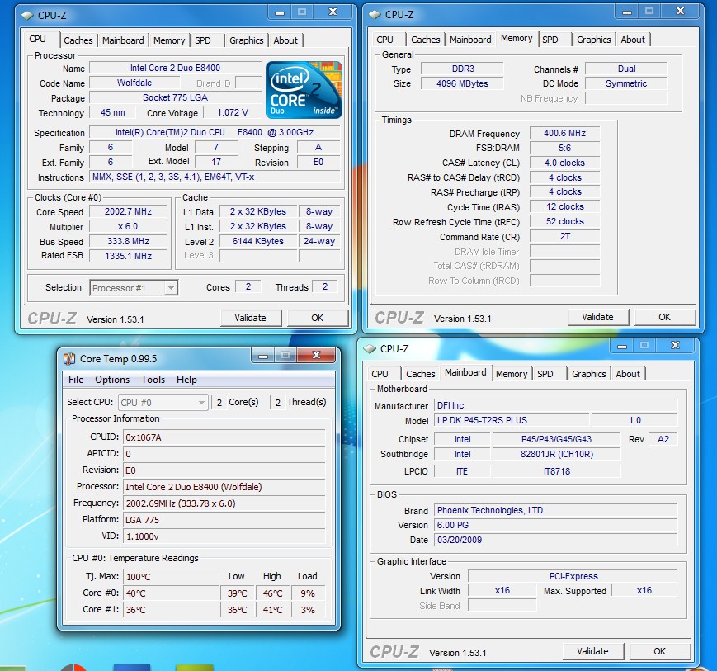
Task: Click OK in the Memory window
Action: (665, 317)
